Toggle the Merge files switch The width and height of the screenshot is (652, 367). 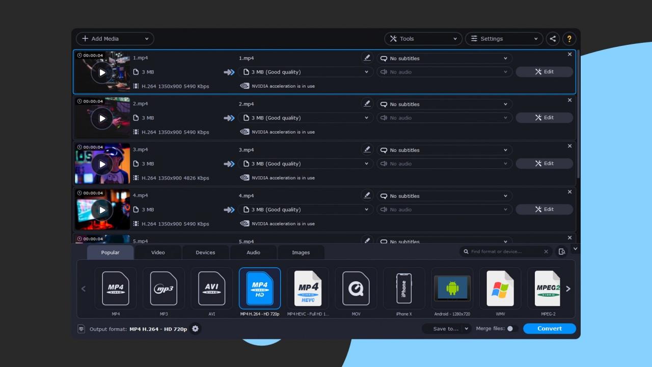pyautogui.click(x=511, y=329)
